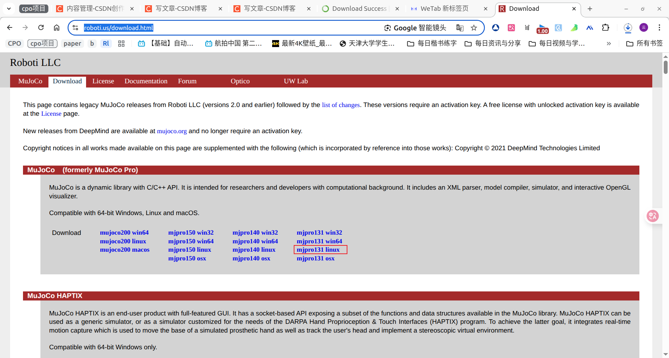Switch to the WeTab 新标签页 tab
The width and height of the screenshot is (669, 358).
pos(444,9)
